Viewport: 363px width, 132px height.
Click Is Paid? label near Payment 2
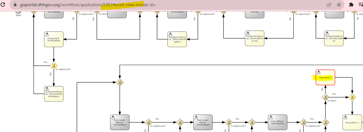pyautogui.click(x=332, y=101)
